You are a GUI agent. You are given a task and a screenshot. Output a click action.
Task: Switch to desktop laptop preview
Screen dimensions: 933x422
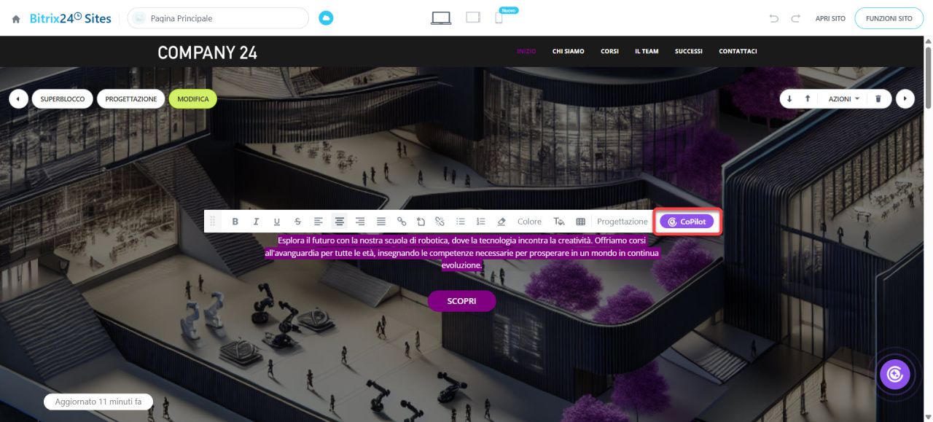(440, 18)
